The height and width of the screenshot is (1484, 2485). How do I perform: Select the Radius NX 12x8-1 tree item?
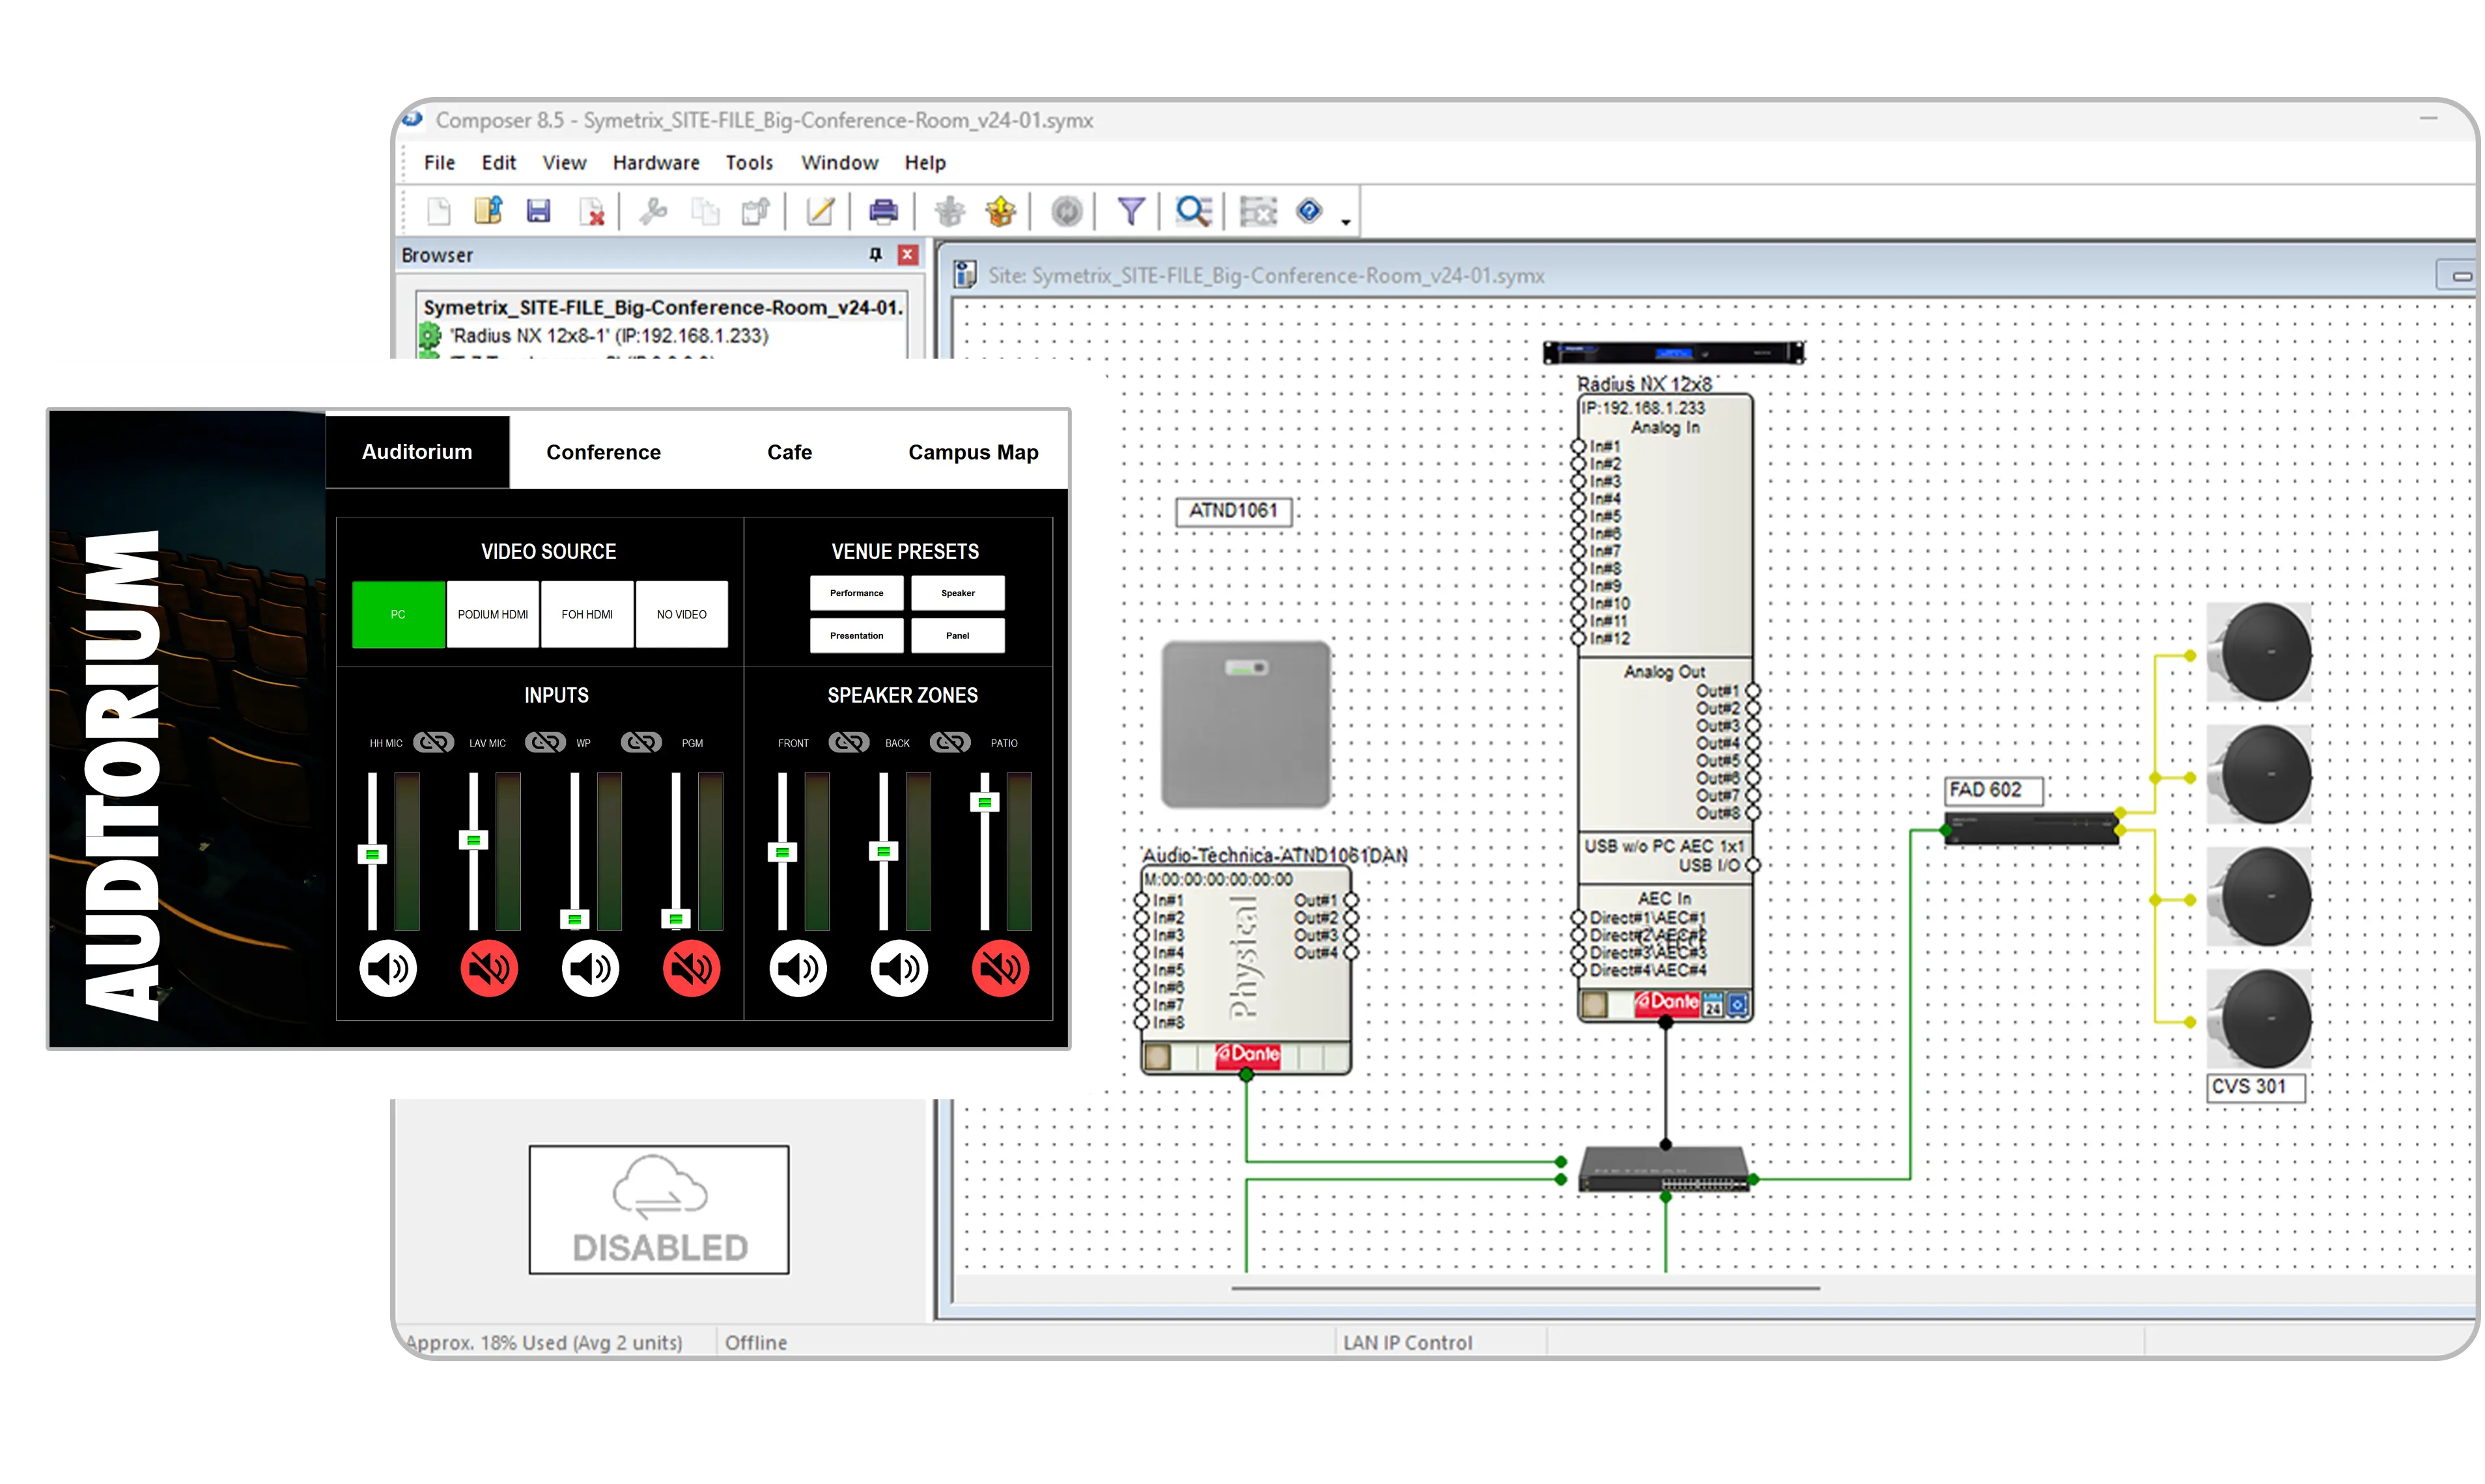pos(608,336)
